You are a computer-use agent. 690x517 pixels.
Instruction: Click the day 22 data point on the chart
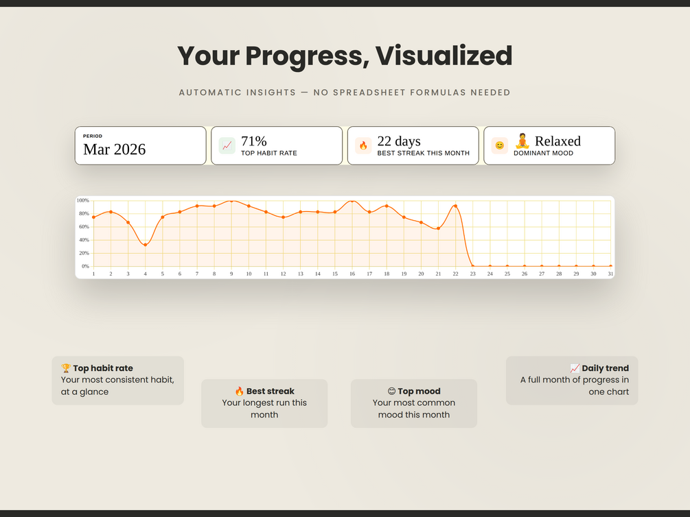click(455, 206)
